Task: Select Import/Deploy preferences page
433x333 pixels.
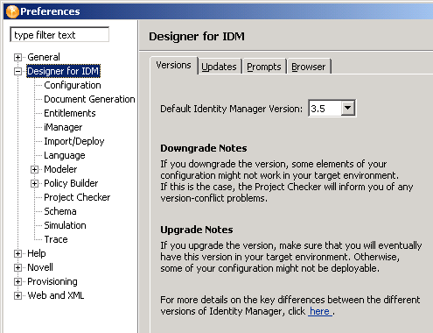Action: (x=74, y=141)
